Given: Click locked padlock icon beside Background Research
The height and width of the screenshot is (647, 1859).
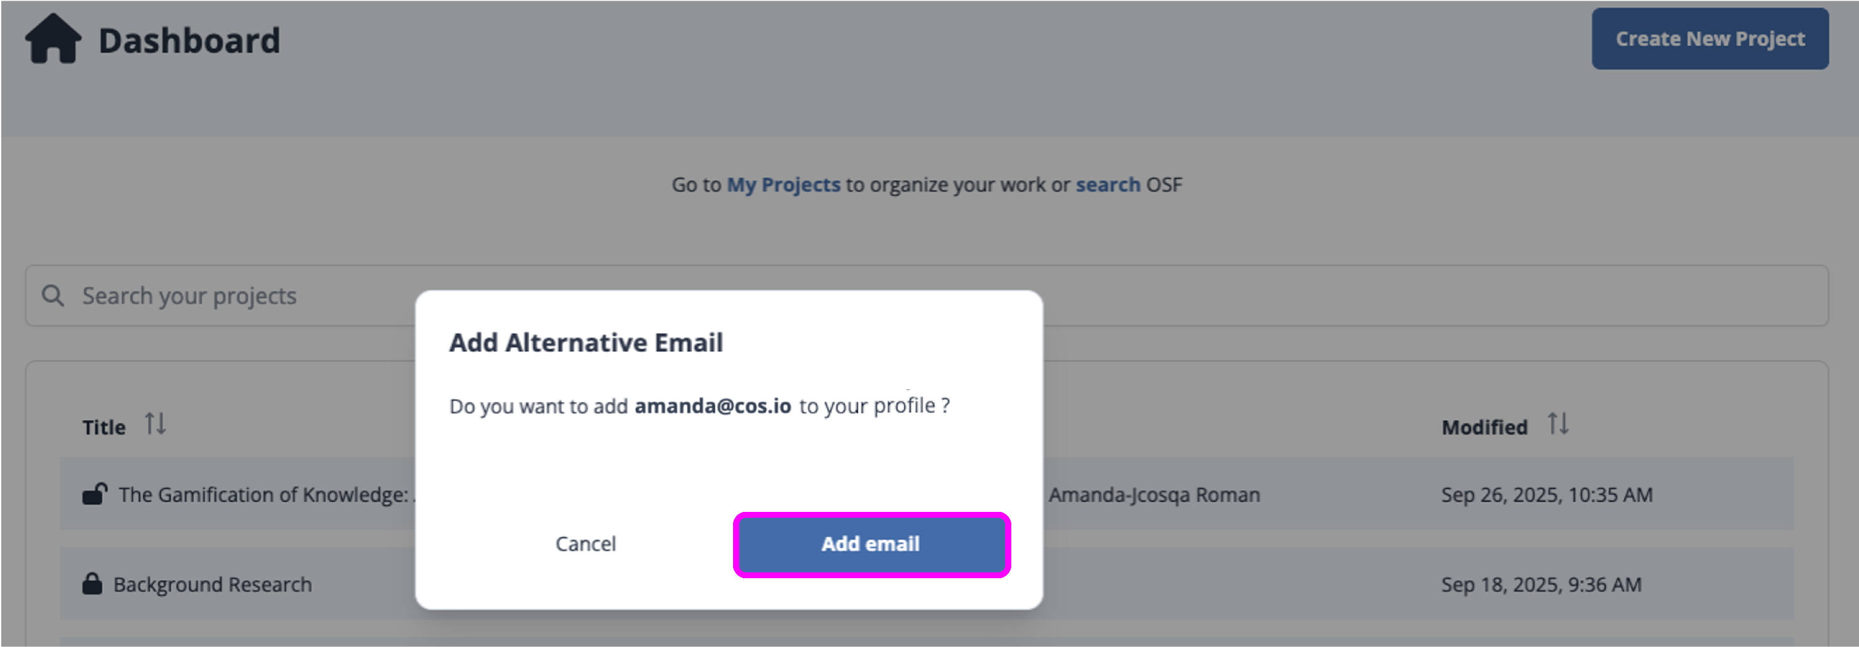Looking at the screenshot, I should (92, 583).
